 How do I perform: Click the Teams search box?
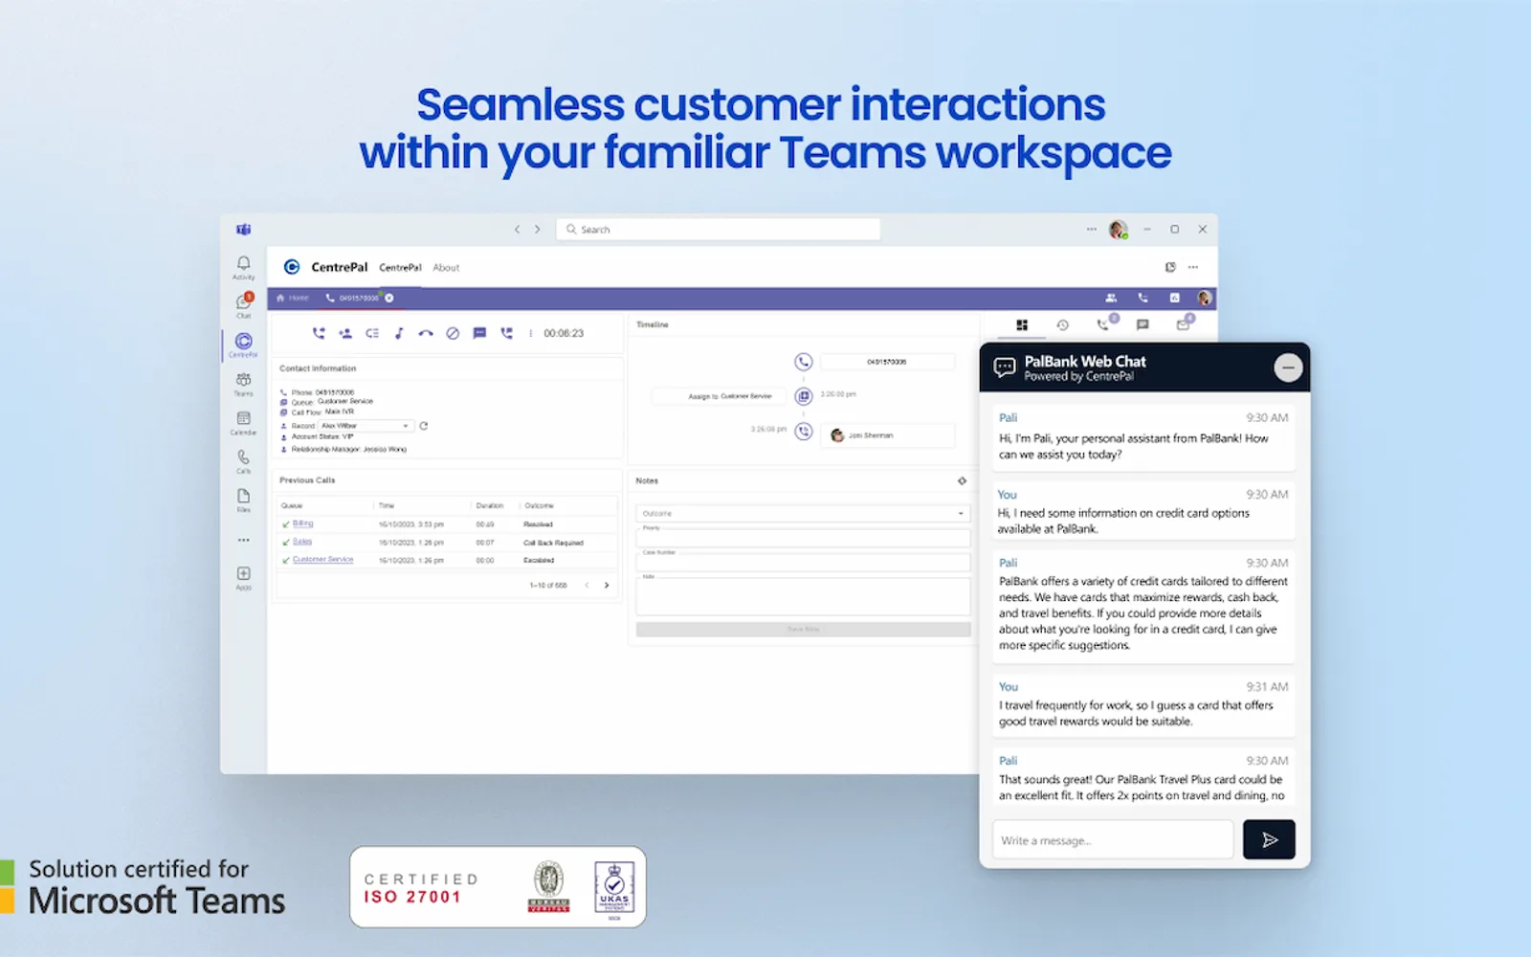[718, 230]
